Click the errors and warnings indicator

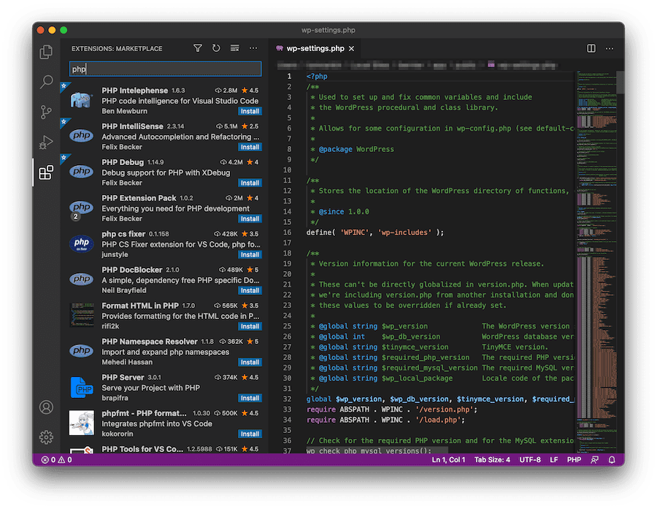pyautogui.click(x=55, y=460)
